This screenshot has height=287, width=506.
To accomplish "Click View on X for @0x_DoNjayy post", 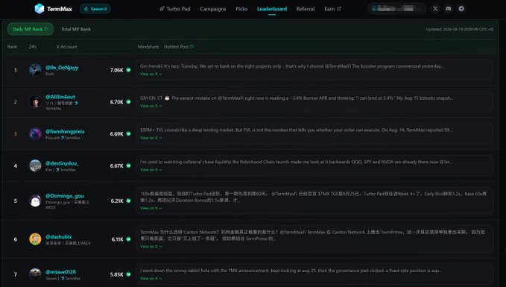I will pos(151,74).
